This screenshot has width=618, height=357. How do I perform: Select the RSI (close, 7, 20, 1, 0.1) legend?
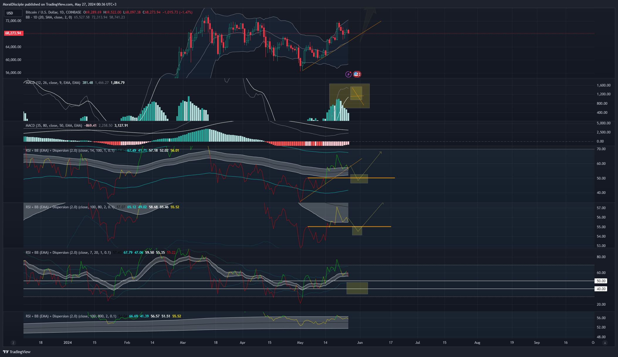coord(68,253)
